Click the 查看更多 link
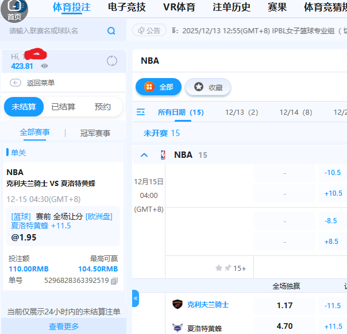This screenshot has width=347, height=334. click(x=64, y=327)
